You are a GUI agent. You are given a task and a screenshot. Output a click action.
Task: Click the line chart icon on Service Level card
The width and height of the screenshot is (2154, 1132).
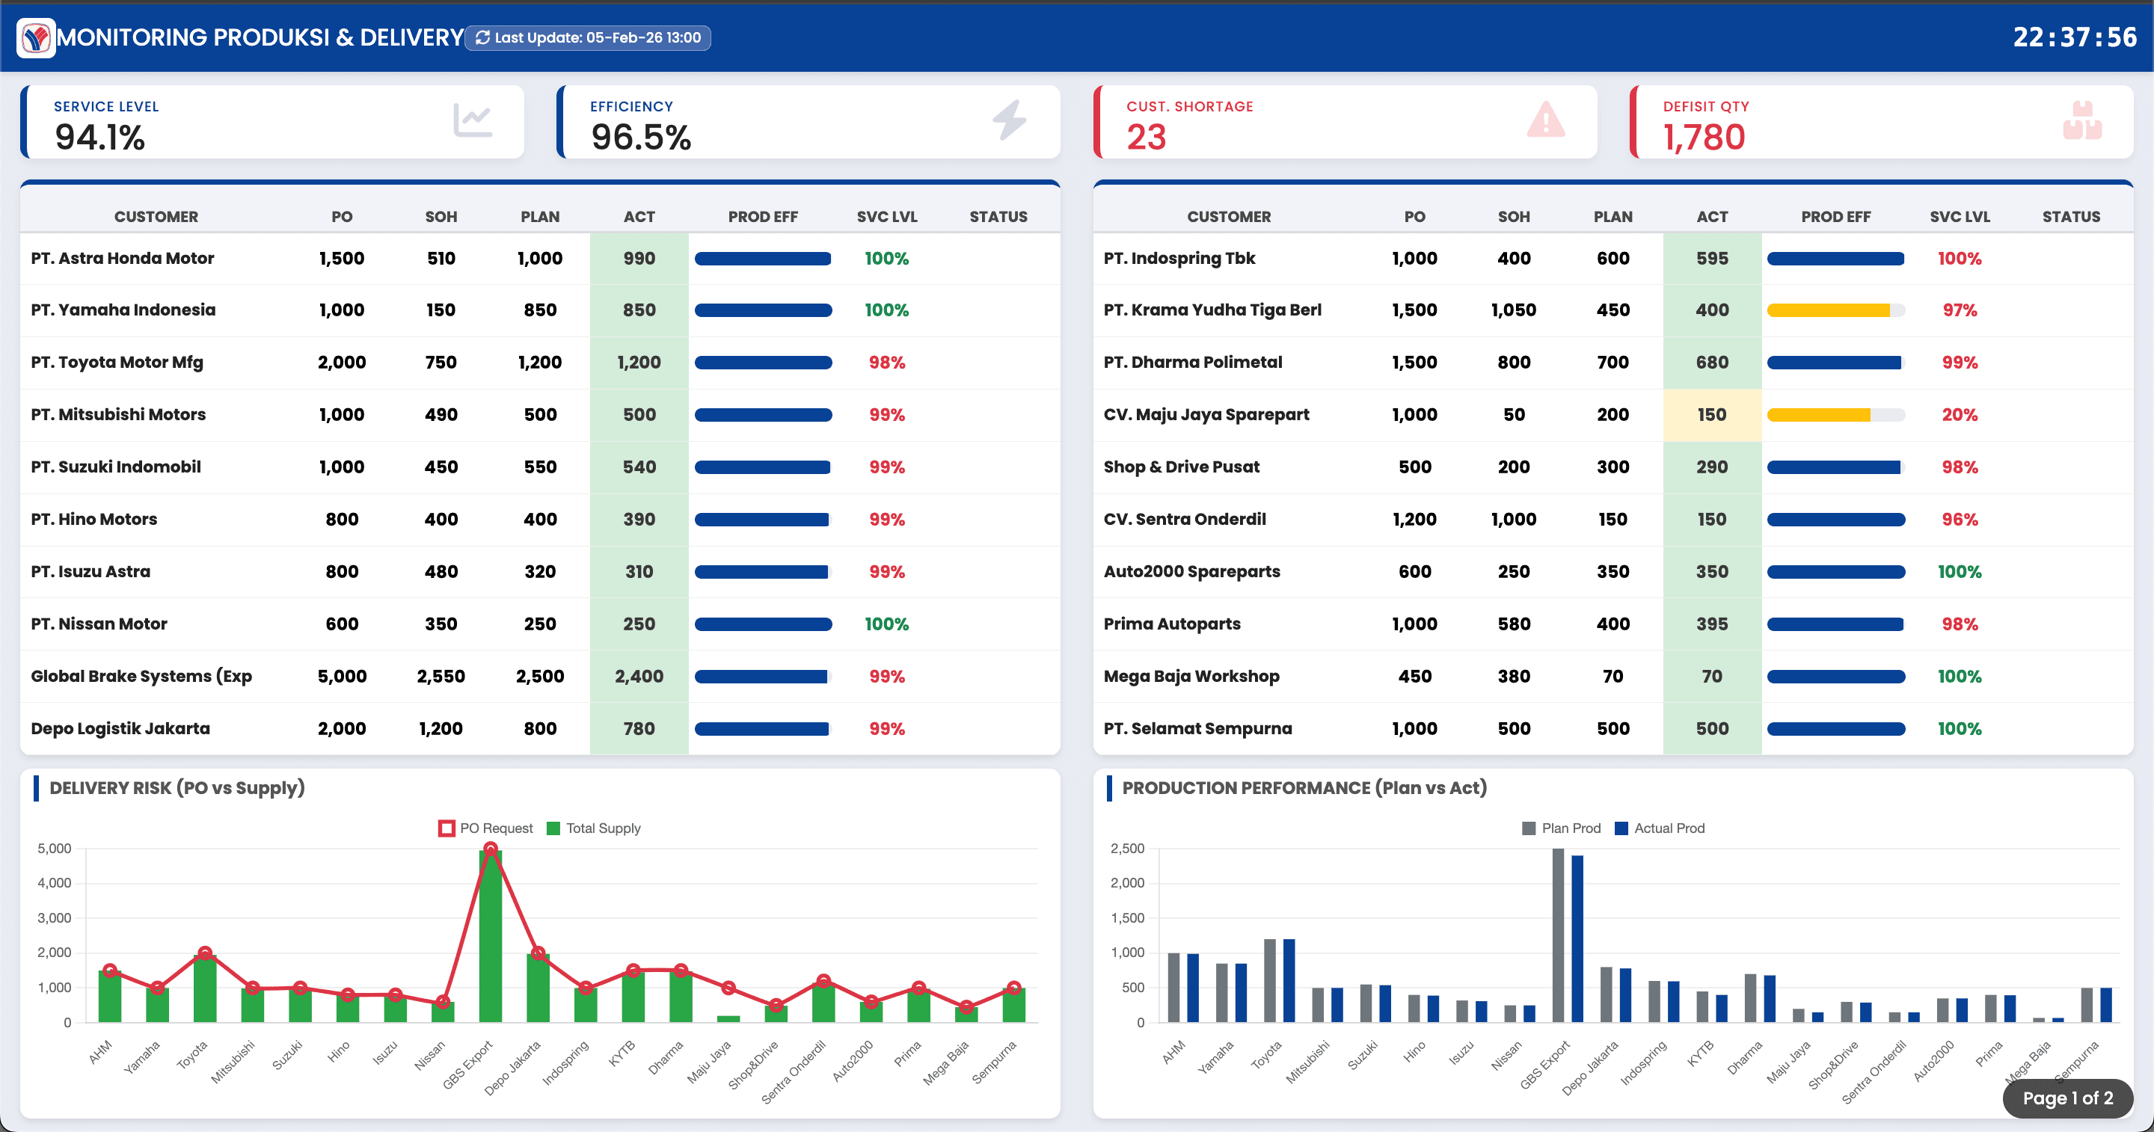(x=473, y=120)
